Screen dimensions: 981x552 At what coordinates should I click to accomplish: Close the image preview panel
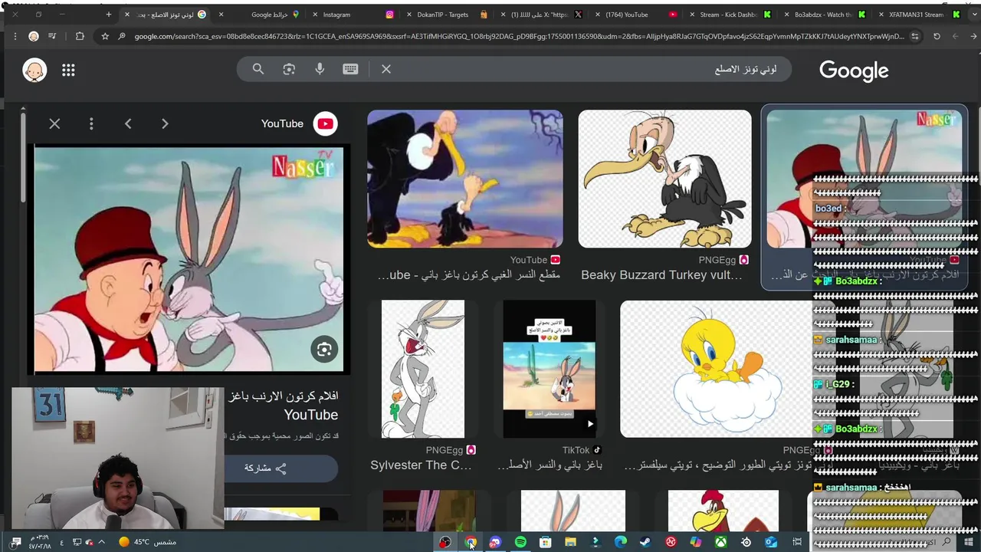(54, 123)
